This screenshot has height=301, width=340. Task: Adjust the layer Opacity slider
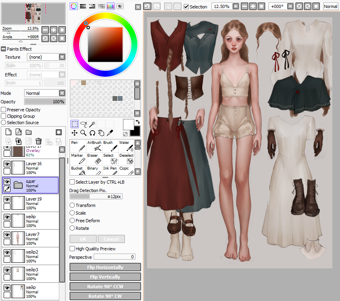(45, 102)
